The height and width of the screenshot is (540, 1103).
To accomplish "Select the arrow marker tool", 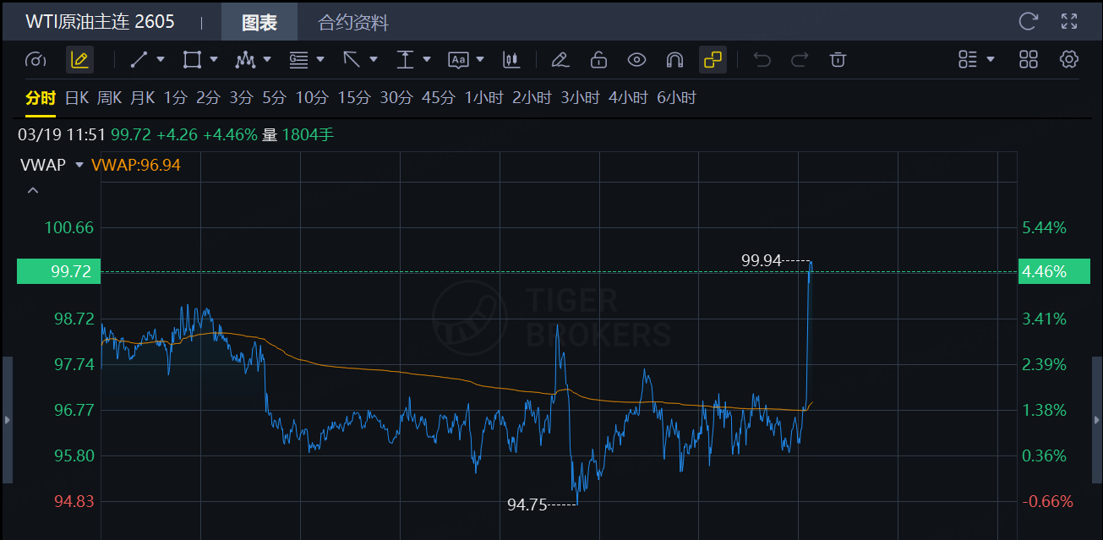I will coord(352,59).
